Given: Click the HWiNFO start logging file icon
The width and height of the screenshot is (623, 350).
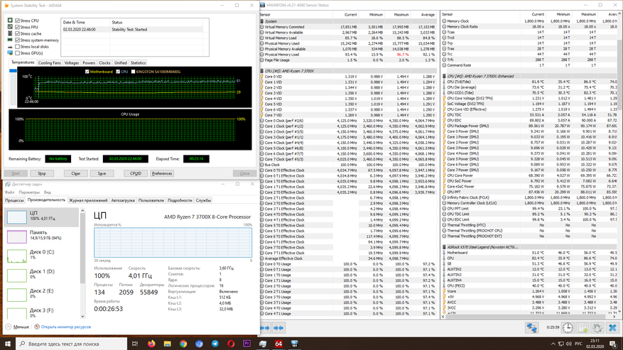Looking at the screenshot, I should pos(583,328).
